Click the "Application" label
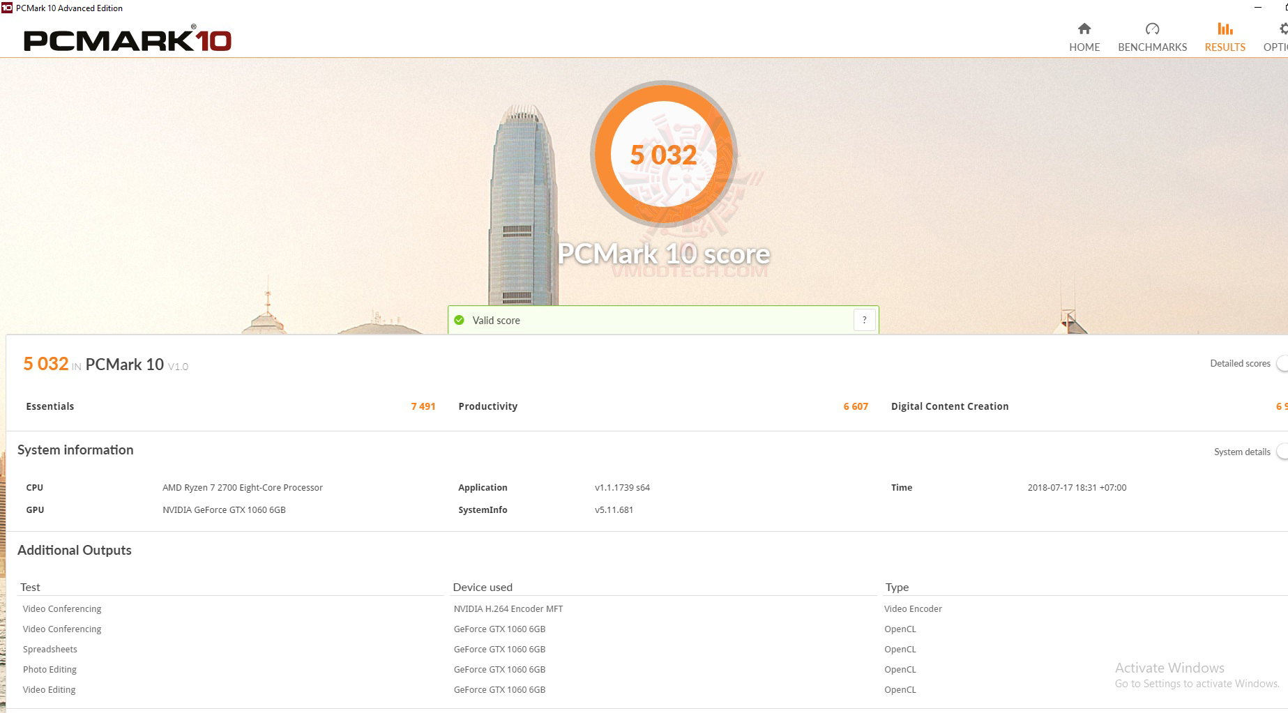Image resolution: width=1288 pixels, height=713 pixels. 483,488
